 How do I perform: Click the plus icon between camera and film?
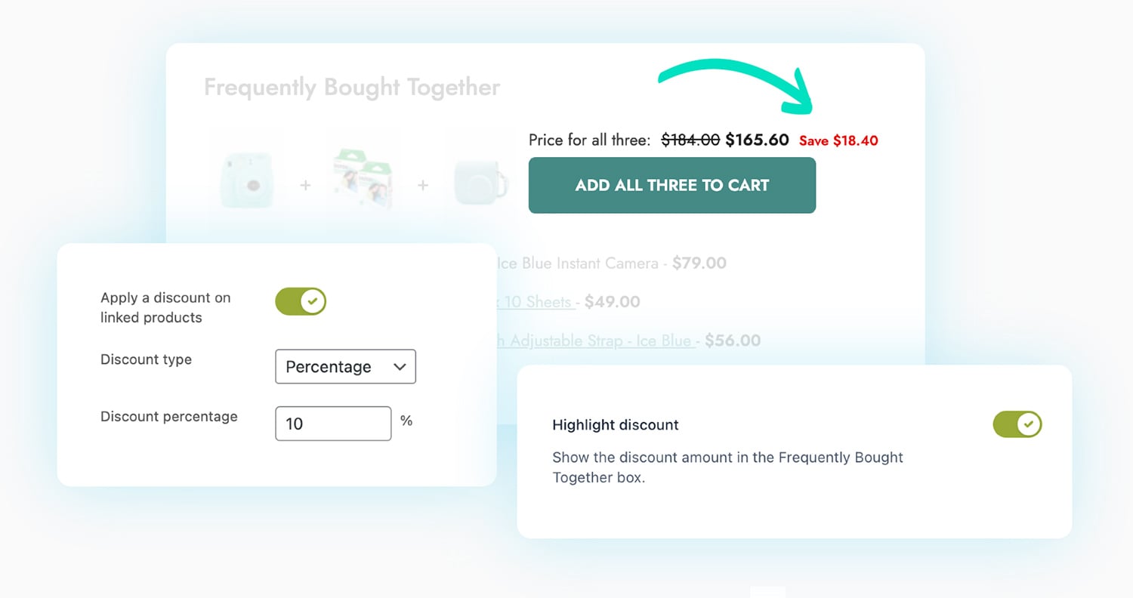point(305,183)
